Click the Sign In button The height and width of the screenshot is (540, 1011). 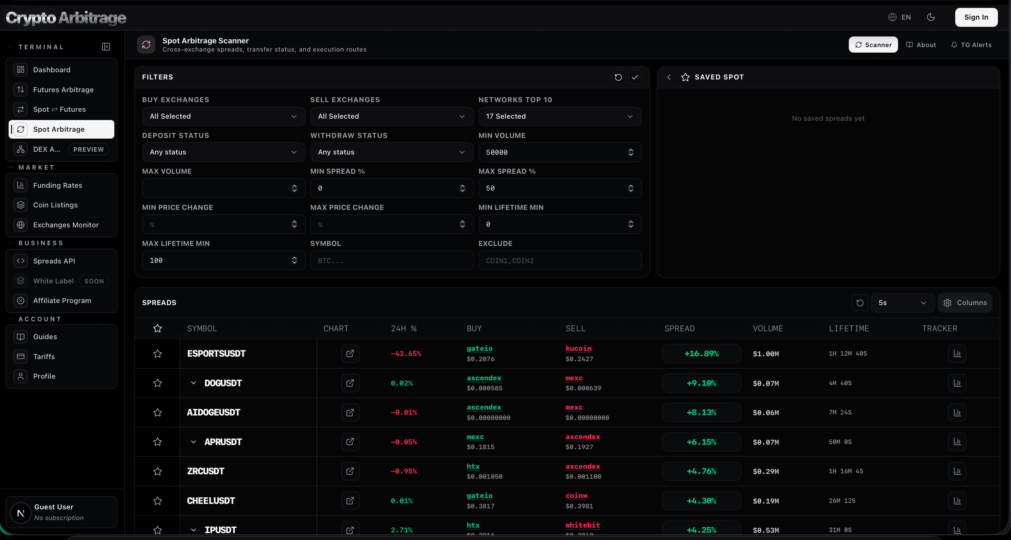tap(976, 17)
